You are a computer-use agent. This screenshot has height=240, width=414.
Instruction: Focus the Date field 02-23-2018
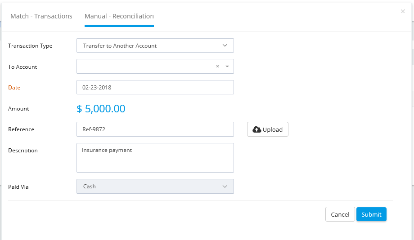click(155, 87)
